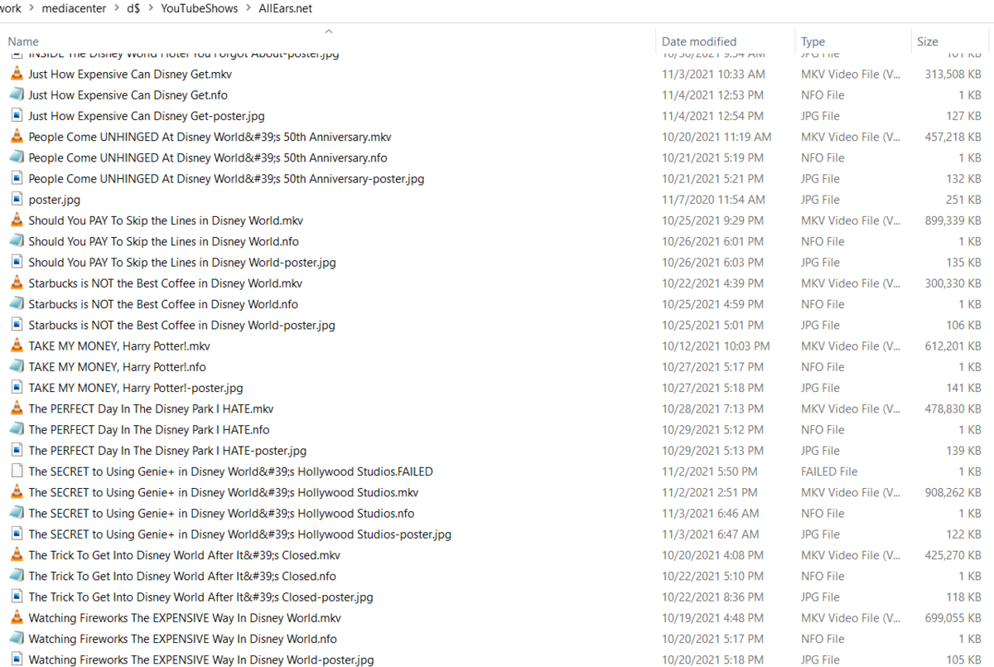The width and height of the screenshot is (994, 667).
Task: Click VLC icon of Starbucks is NOT the Best Coffee.mkv
Action: pyautogui.click(x=17, y=283)
